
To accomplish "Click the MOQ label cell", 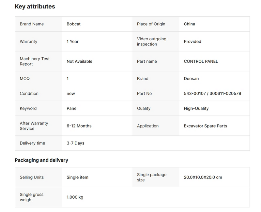I will tap(26, 79).
